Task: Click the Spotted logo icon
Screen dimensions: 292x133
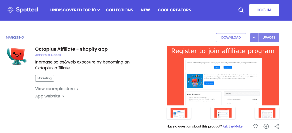Action: (10, 10)
